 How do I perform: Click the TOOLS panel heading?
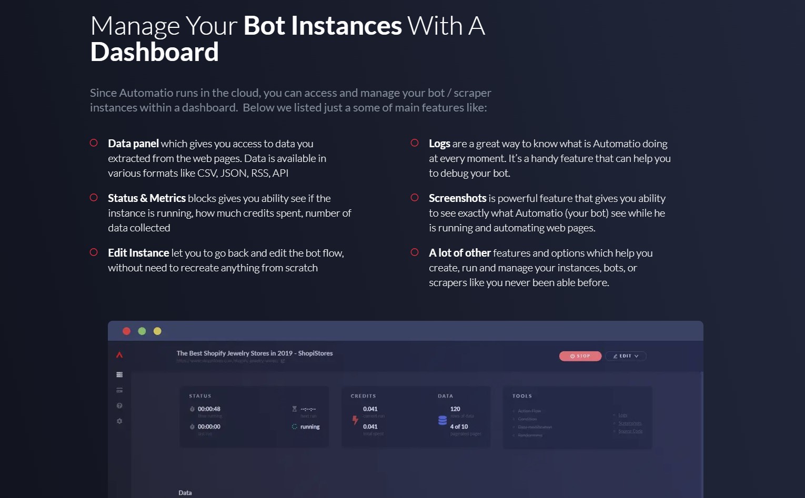point(522,396)
